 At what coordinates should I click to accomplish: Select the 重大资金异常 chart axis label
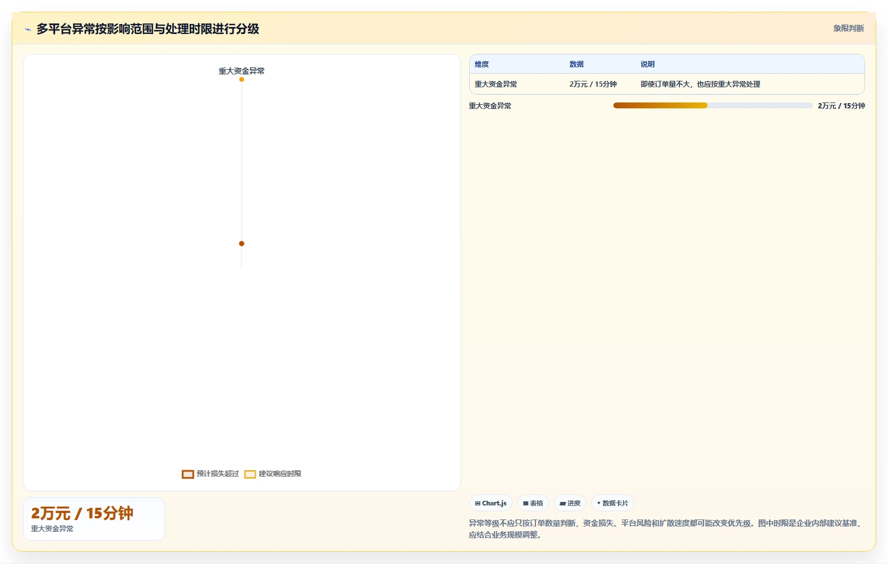click(x=241, y=71)
